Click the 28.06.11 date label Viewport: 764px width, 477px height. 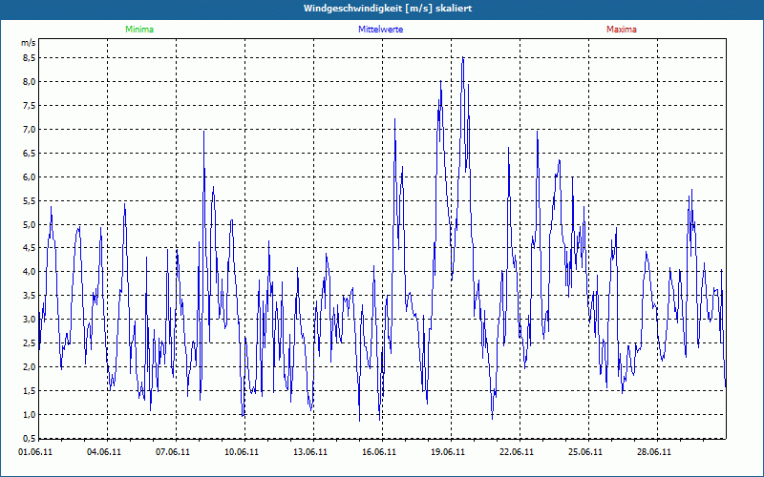pyautogui.click(x=653, y=452)
